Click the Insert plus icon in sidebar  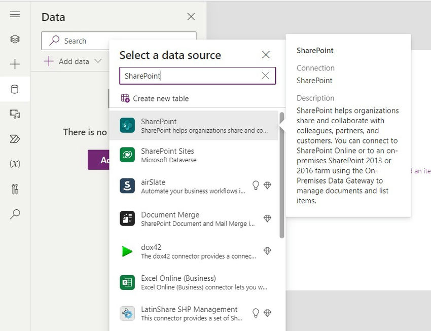click(x=15, y=64)
